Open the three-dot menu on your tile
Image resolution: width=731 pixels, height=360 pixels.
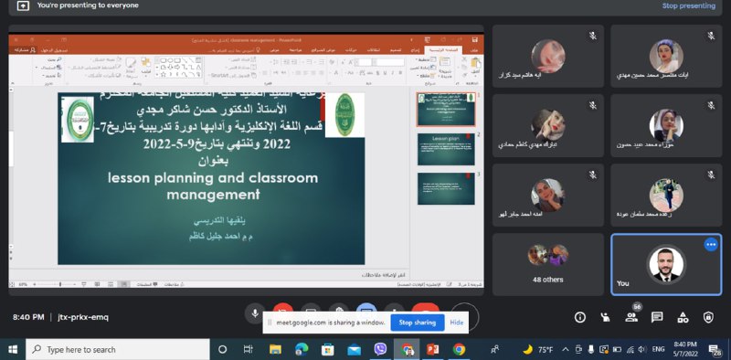(711, 244)
